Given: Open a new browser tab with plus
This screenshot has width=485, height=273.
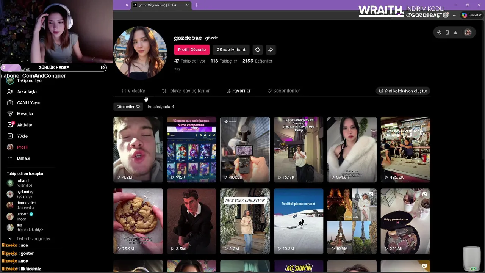Looking at the screenshot, I should [196, 5].
